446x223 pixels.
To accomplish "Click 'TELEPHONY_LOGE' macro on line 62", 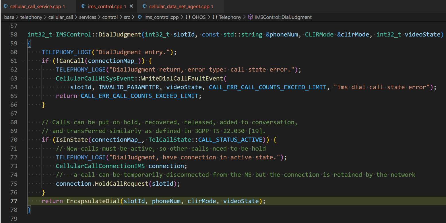I will click(x=81, y=69).
